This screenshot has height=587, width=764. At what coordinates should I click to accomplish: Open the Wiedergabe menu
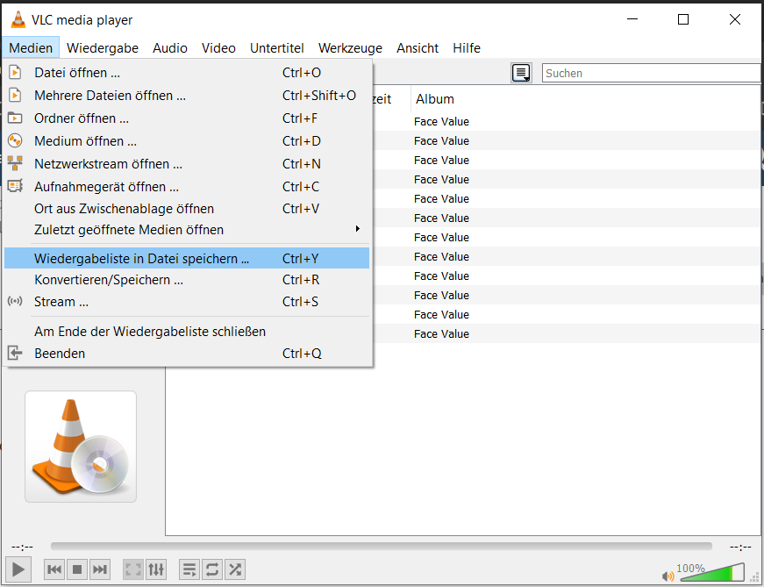click(x=103, y=47)
